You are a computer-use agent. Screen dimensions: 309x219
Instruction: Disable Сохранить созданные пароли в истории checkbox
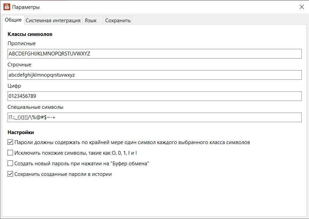click(10, 174)
